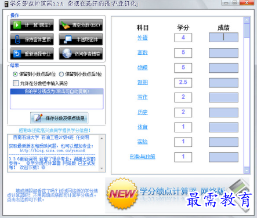Click the 成绩 column header
The width and height of the screenshot is (257, 218).
(223, 28)
